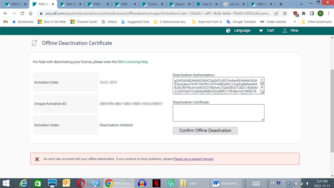The height and width of the screenshot is (188, 334).
Task: Open the Chrome three-dot menu
Action: tap(329, 13)
